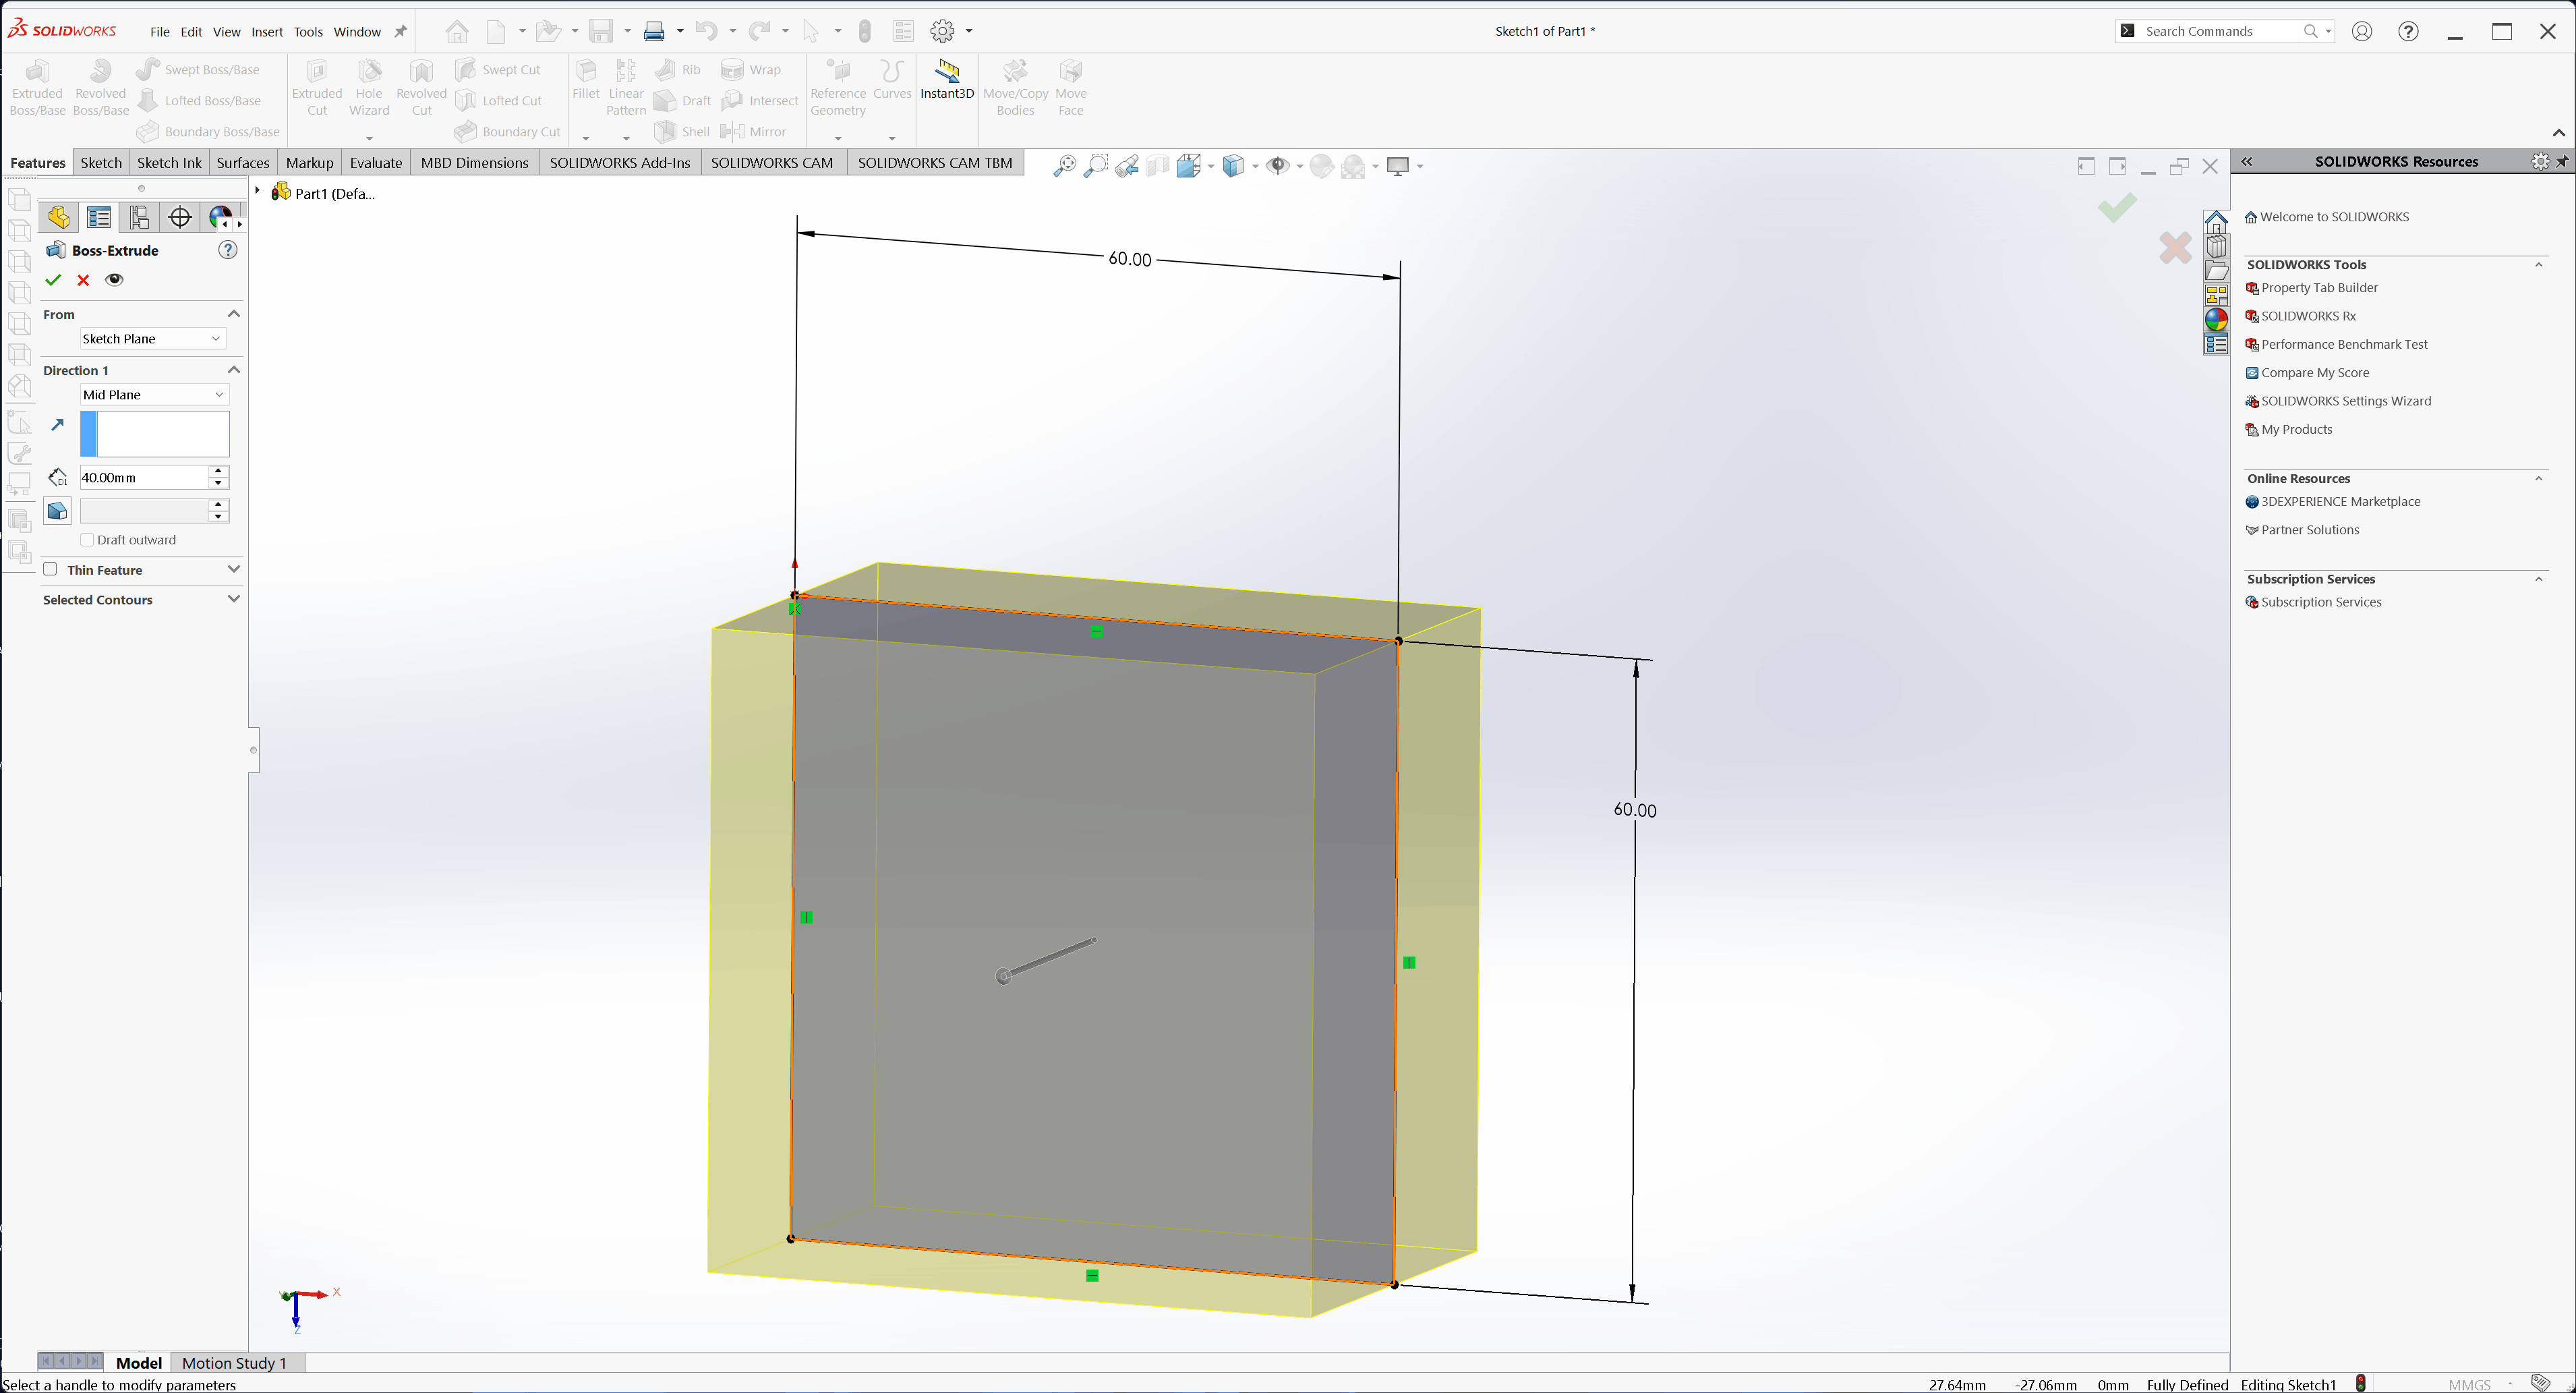Click the Zoom to Fit icon

(x=1064, y=166)
